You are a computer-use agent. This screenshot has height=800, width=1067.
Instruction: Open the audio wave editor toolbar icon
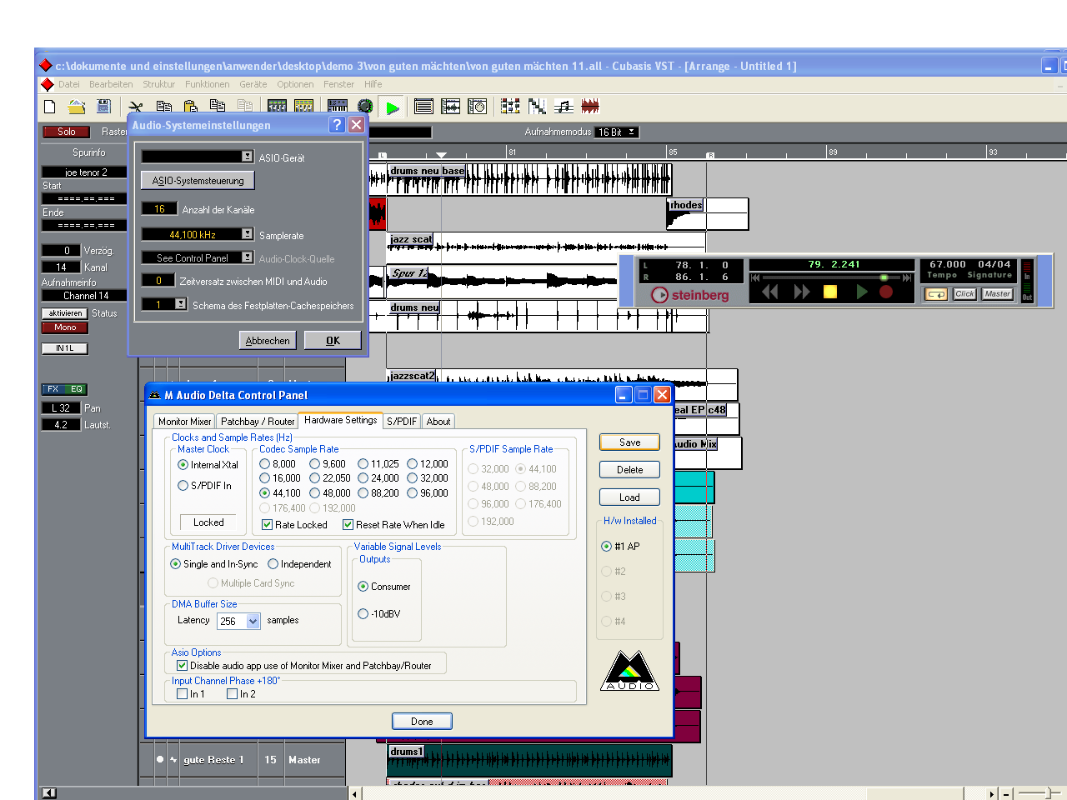[451, 107]
